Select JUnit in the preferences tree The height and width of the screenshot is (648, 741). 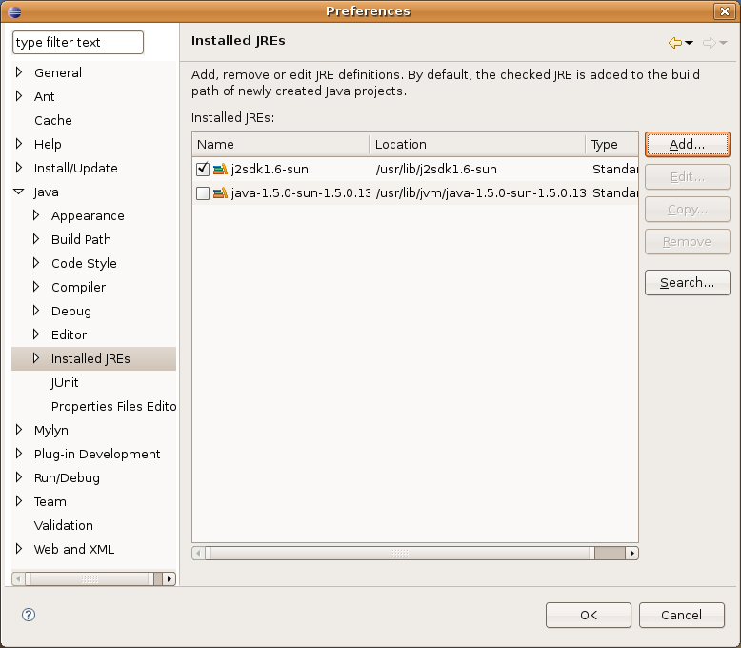[65, 382]
